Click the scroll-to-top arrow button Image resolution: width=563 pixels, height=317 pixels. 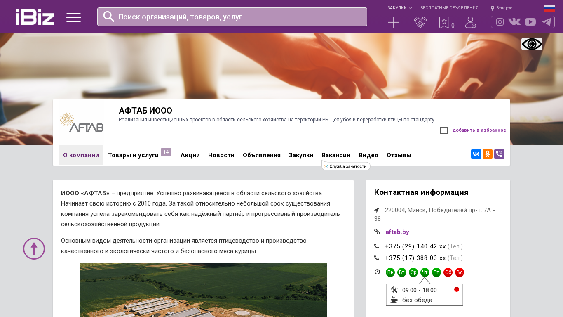[34, 248]
